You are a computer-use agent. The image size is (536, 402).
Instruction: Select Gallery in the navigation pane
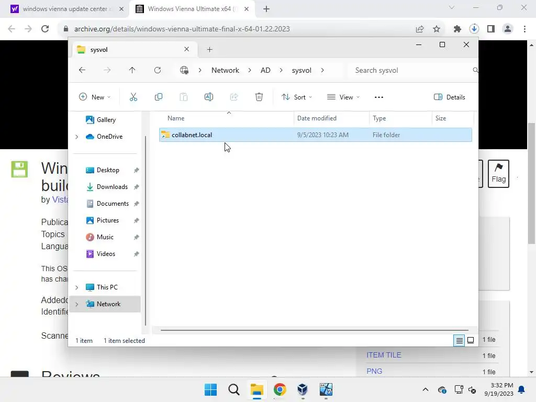click(106, 120)
